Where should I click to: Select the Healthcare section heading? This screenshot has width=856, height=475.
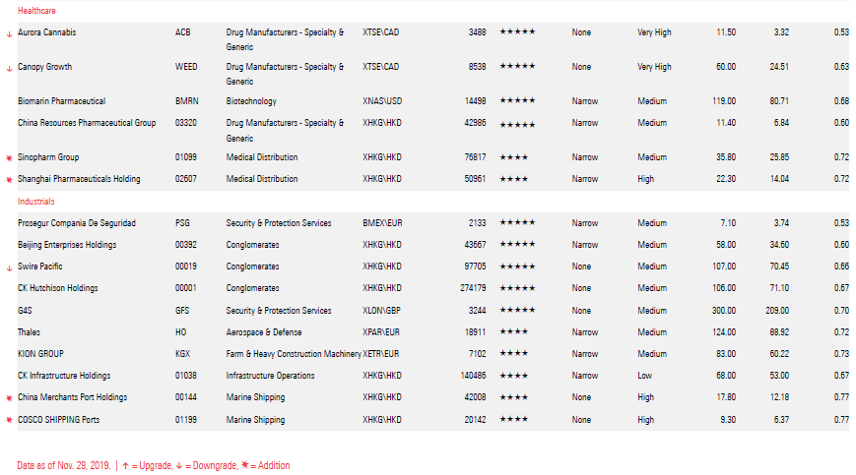click(36, 11)
